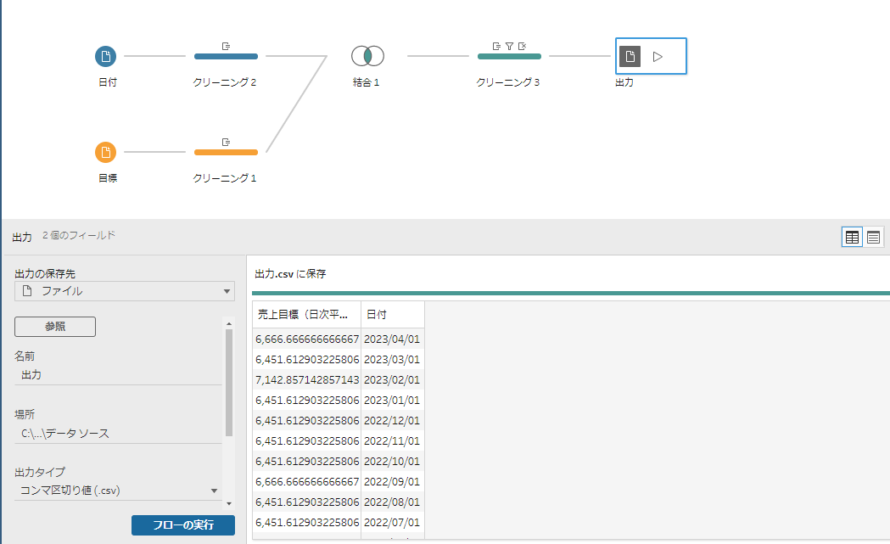Switch to list view of fields
The width and height of the screenshot is (890, 544).
874,238
